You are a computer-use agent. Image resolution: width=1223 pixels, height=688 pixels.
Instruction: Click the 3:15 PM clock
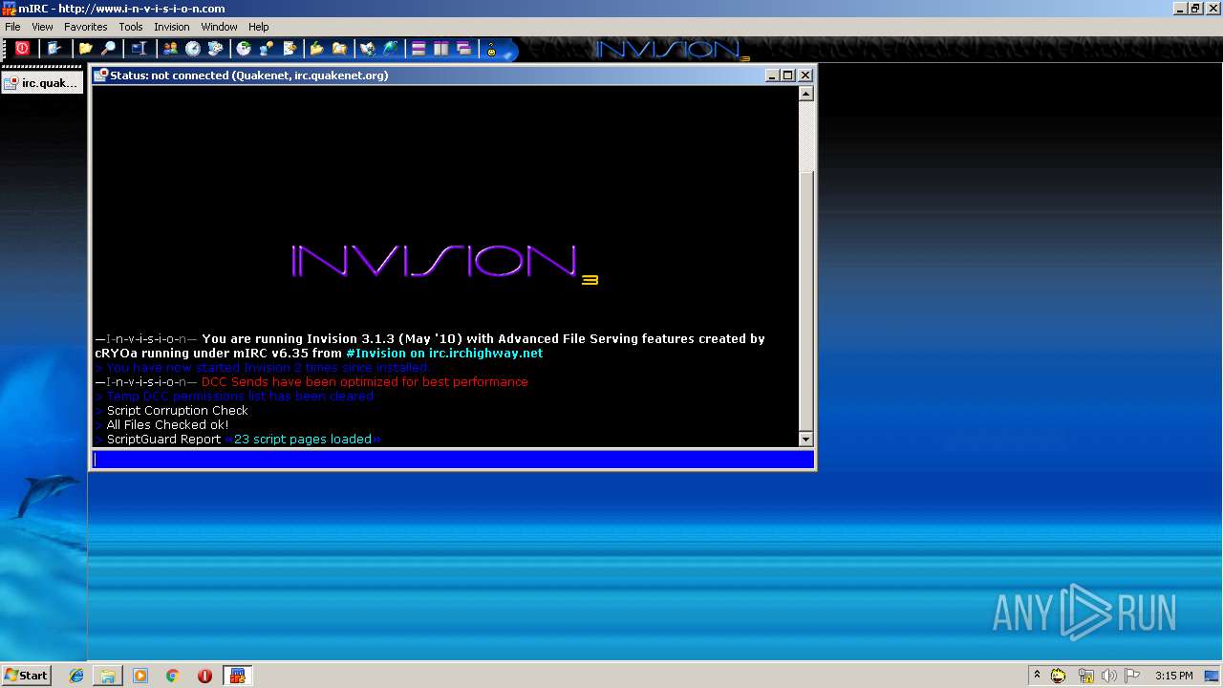point(1174,676)
